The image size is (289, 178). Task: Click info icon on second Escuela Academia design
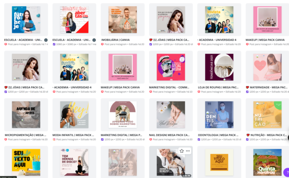click(94, 40)
